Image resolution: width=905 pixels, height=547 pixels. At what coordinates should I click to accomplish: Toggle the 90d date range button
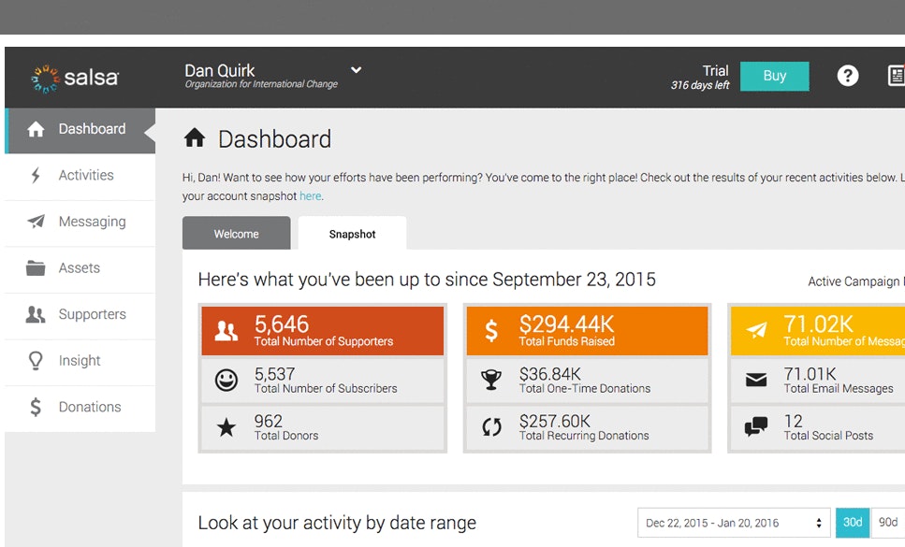(x=887, y=523)
